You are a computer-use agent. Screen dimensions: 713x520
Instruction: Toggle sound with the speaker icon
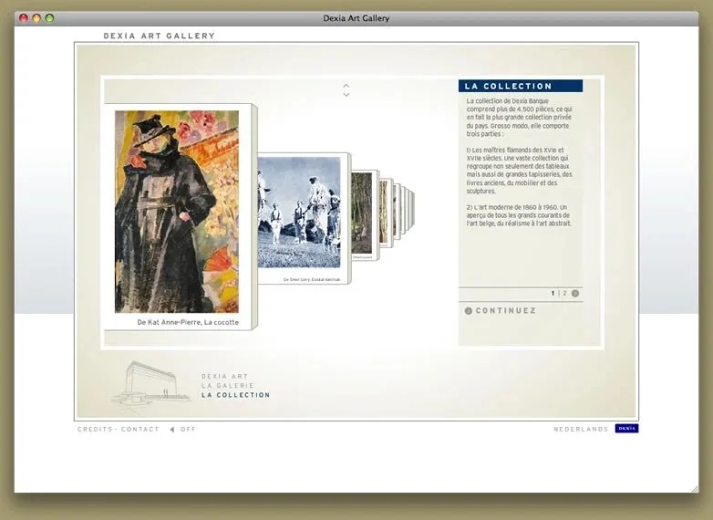pyautogui.click(x=172, y=429)
